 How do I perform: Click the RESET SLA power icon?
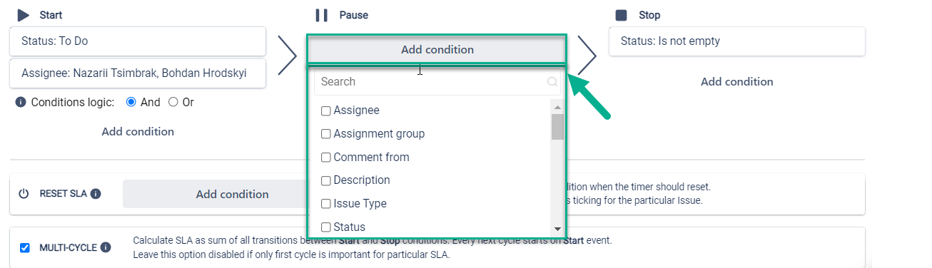coord(24,194)
